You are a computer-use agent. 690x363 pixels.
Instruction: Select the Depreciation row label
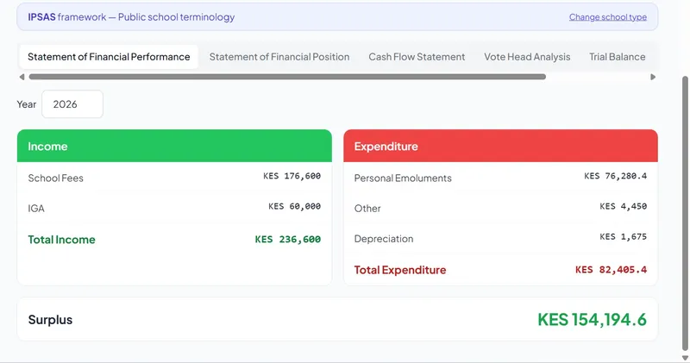click(384, 239)
